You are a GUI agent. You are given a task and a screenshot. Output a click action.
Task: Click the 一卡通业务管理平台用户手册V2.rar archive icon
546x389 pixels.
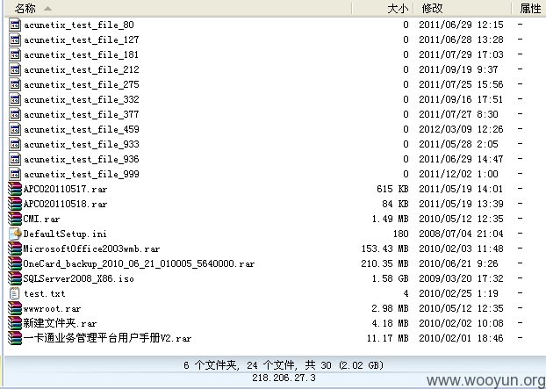point(15,338)
